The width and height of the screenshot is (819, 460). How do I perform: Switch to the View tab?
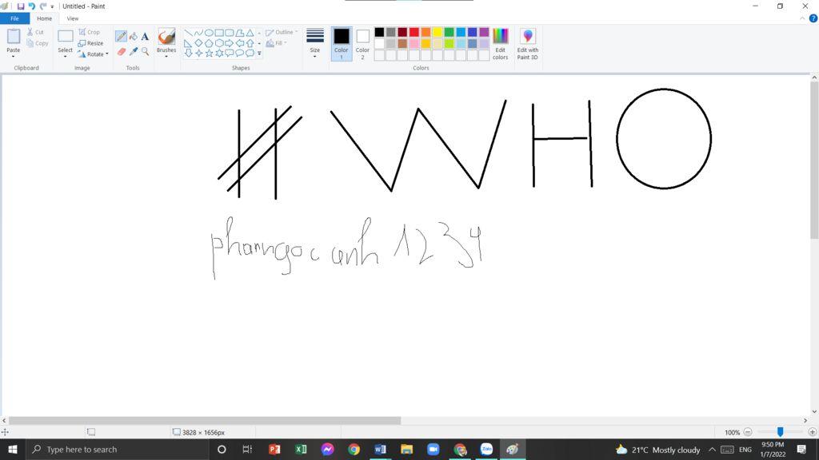(x=73, y=19)
